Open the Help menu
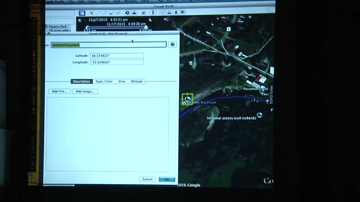Image resolution: width=360 pixels, height=202 pixels. 145,1
